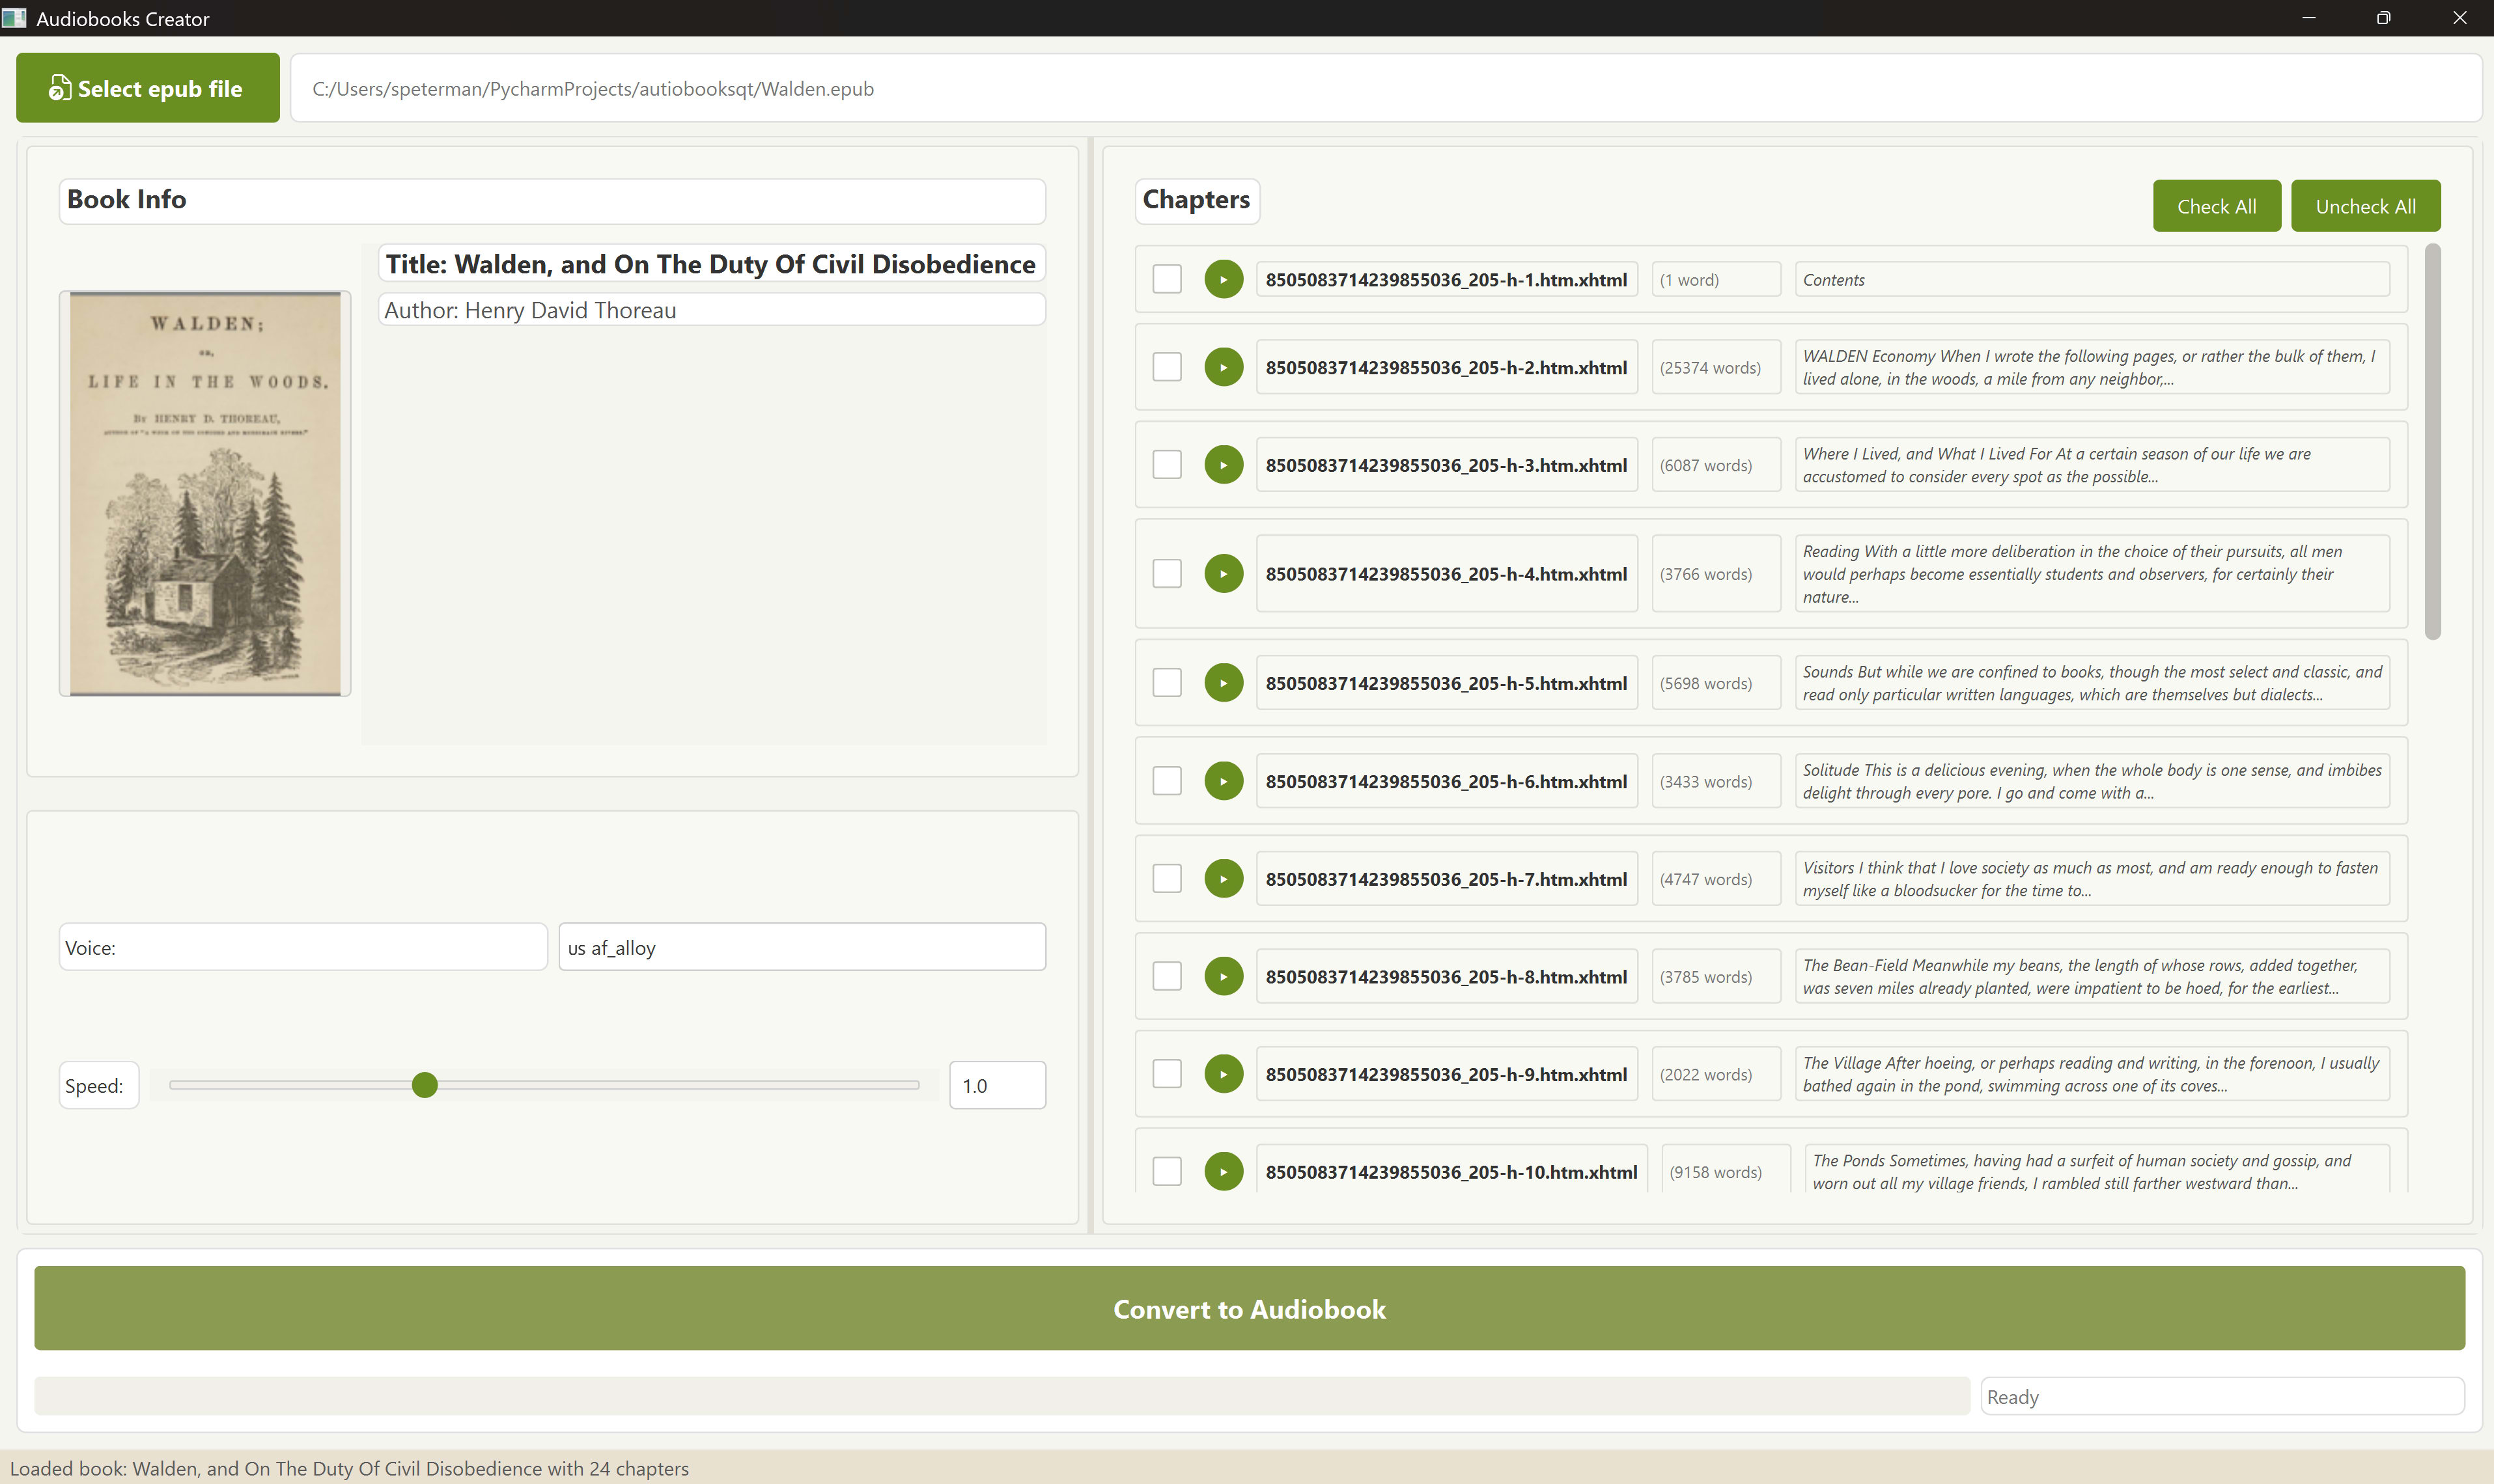Check The Bean-Field chapter

pos(1166,976)
